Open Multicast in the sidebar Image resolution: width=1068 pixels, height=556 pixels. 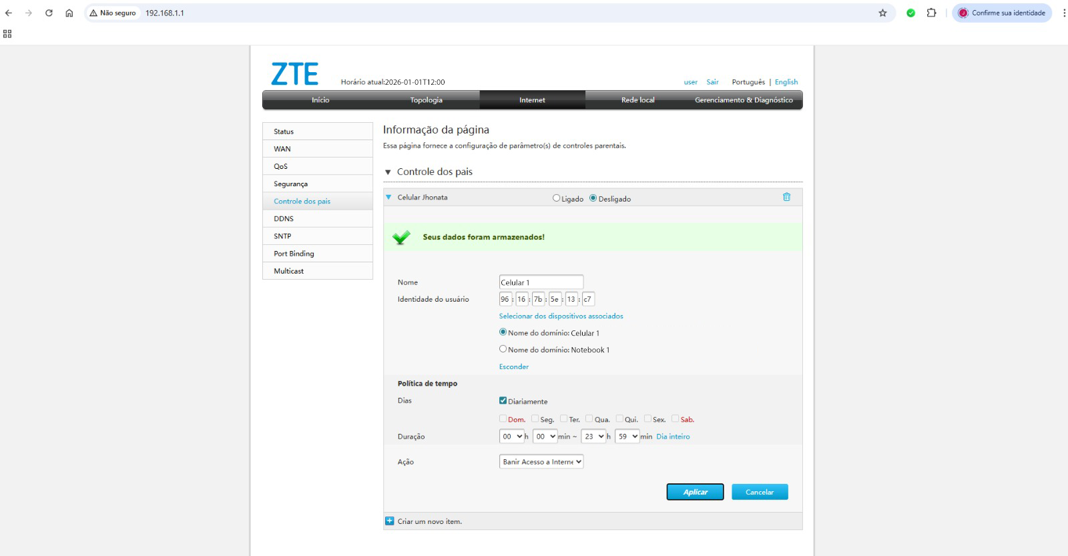(318, 270)
